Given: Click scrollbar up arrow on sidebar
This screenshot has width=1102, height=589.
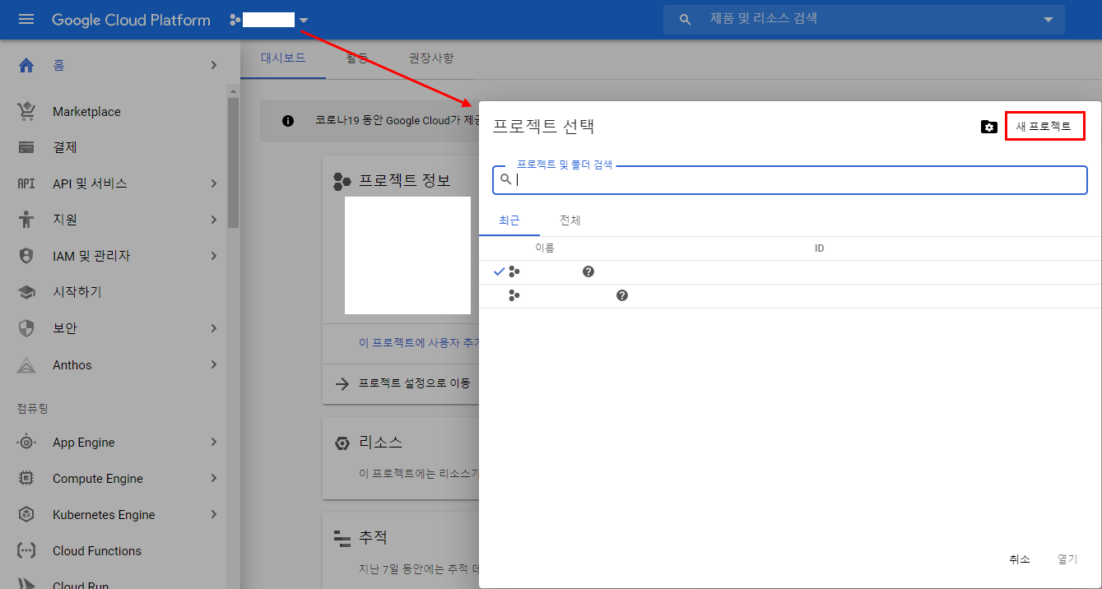Looking at the screenshot, I should coord(234,90).
